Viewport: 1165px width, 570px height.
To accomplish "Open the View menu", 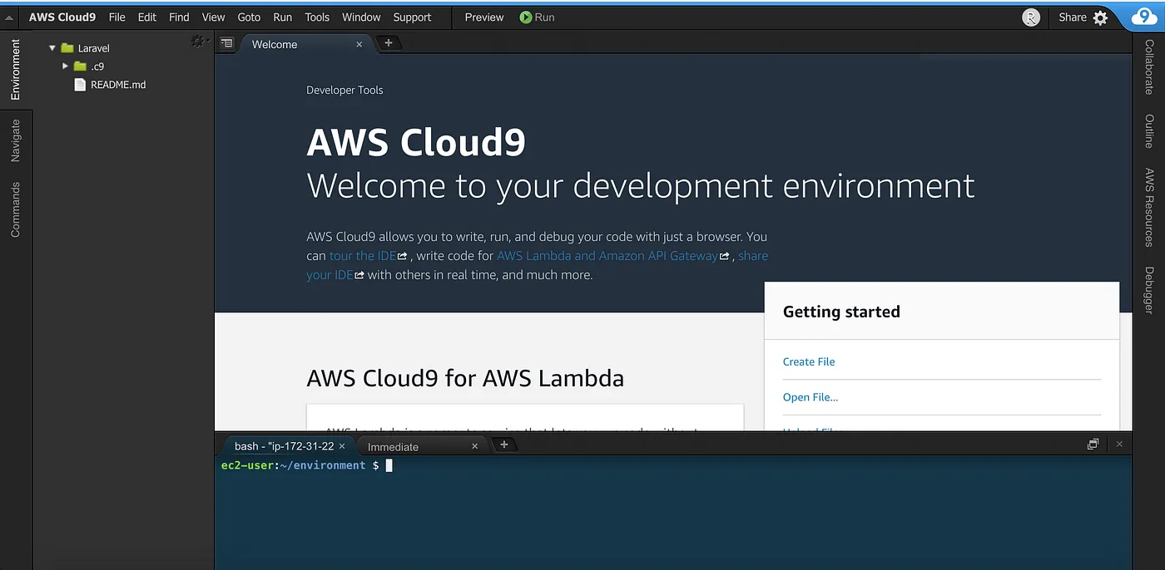I will (x=213, y=17).
